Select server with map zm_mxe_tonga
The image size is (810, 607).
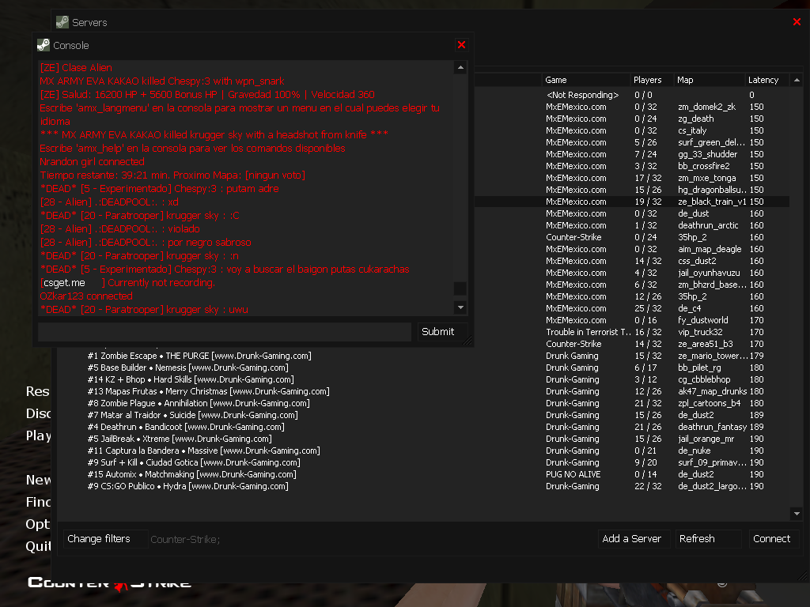coord(631,178)
